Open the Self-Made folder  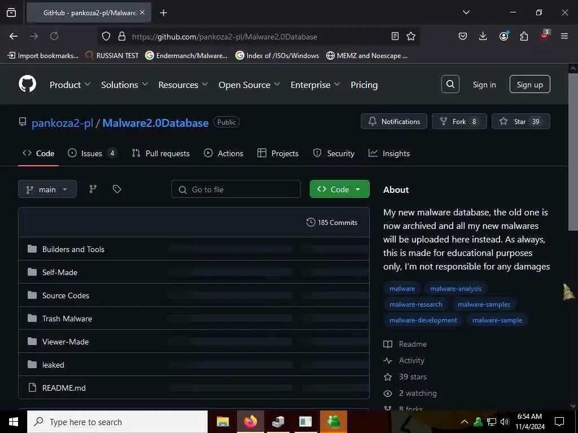tap(60, 272)
